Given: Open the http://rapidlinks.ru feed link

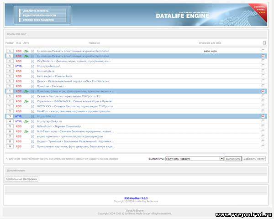Looking at the screenshot, I should pos(49,121).
